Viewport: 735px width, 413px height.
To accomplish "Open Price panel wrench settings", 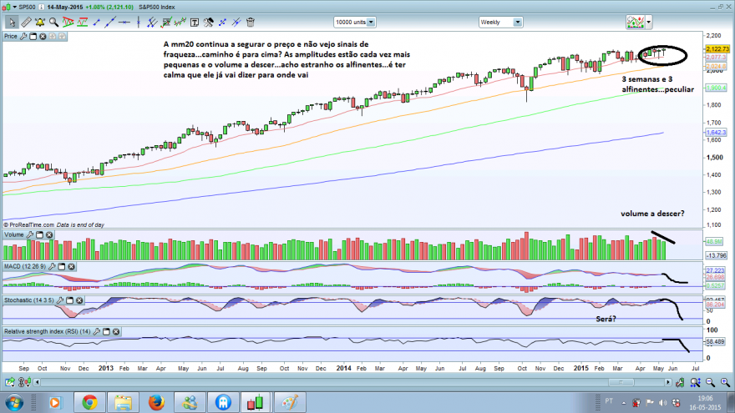I will click(x=23, y=36).
